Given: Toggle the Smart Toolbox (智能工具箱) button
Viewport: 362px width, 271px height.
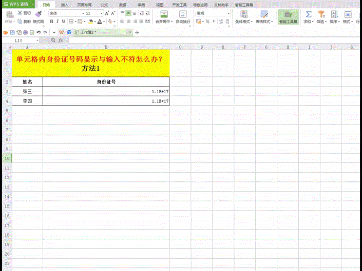Looking at the screenshot, I should pos(288,17).
